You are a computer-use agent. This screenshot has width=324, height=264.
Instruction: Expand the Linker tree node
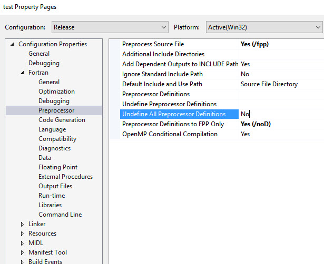[22, 224]
